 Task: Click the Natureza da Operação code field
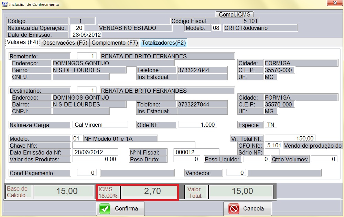pos(77,28)
